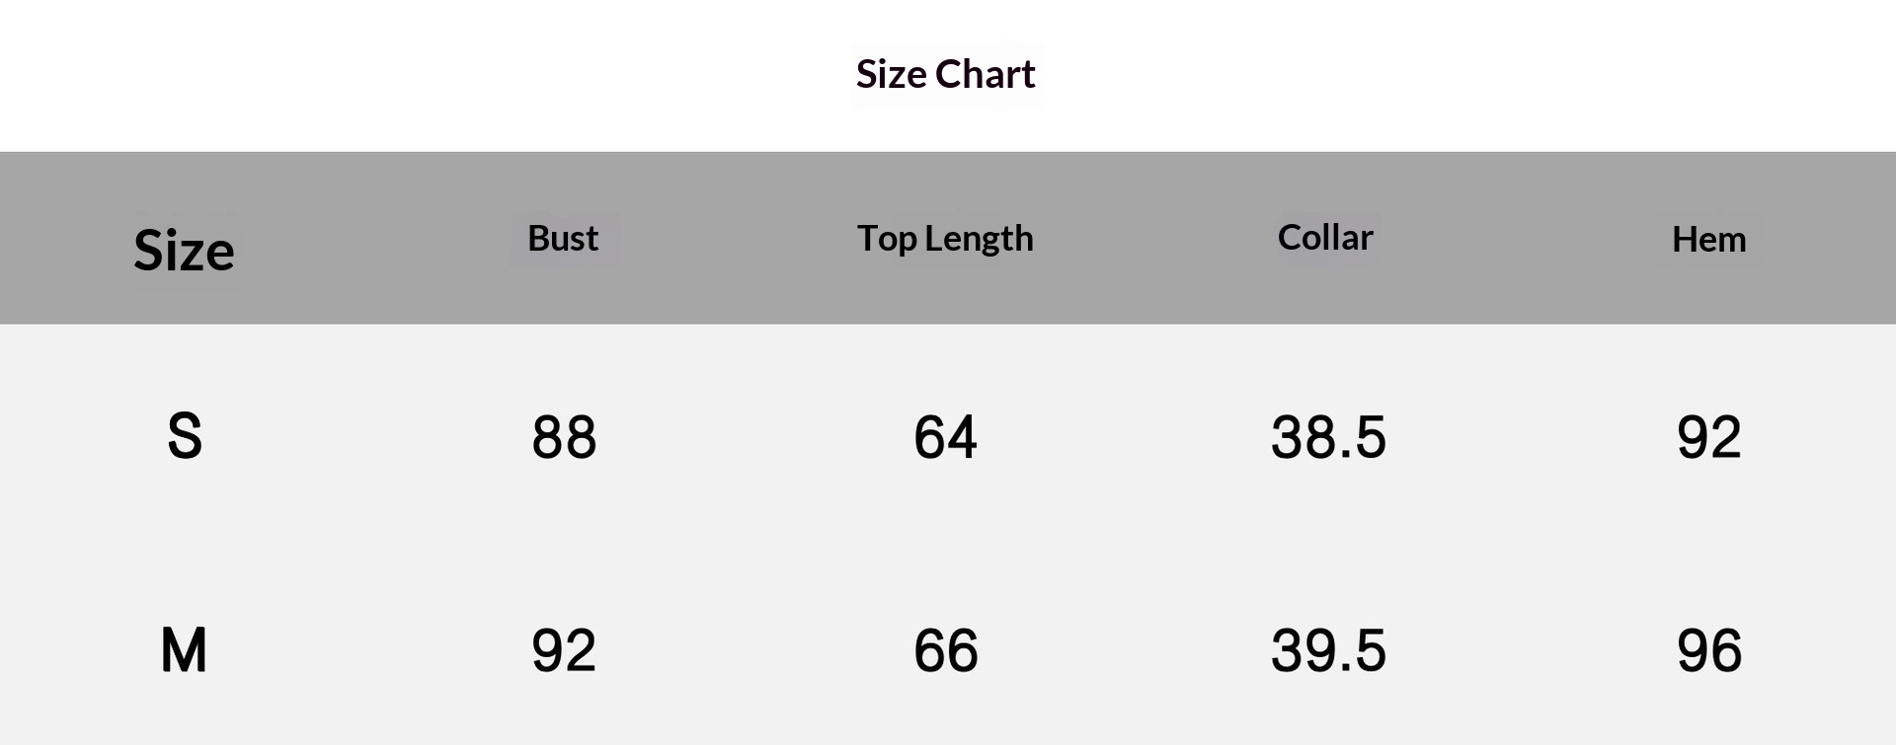Screen dimensions: 1896x745
Task: Click the trailing '.5' in M collar value
Action: 1363,651
